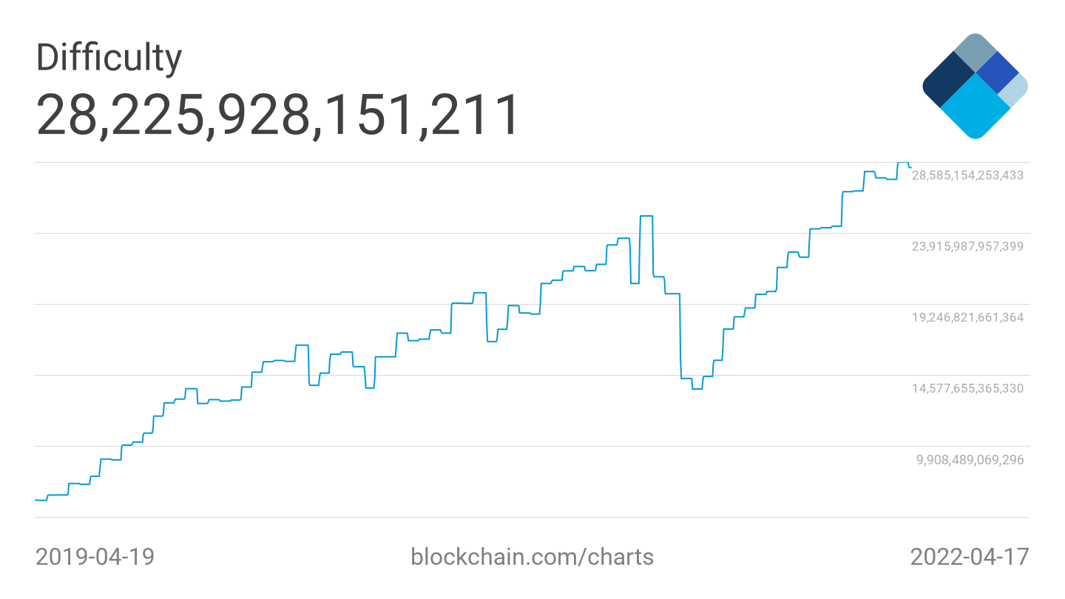
Task: Select the current value 28,225,928,151,211
Action: pos(277,115)
